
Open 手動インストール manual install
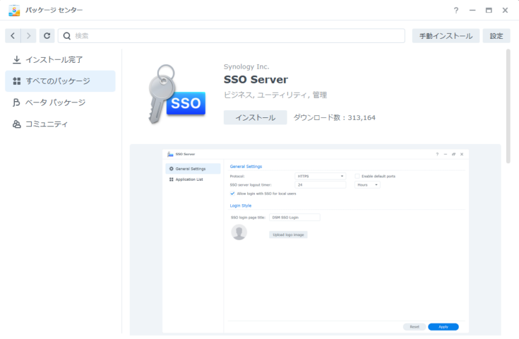click(446, 36)
